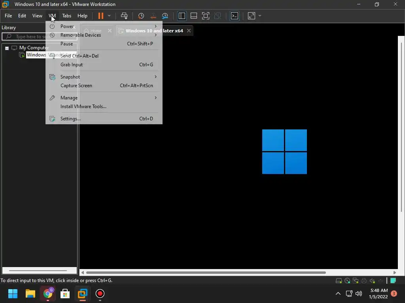Expand the Manage submenu
The image size is (405, 303).
pos(104,98)
